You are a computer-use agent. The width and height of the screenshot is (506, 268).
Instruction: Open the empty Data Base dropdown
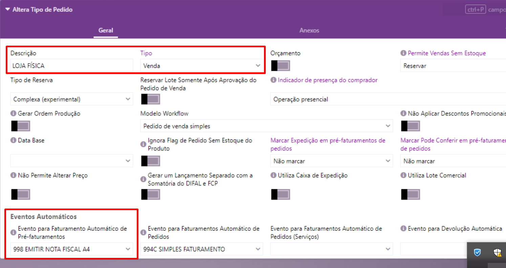point(72,161)
